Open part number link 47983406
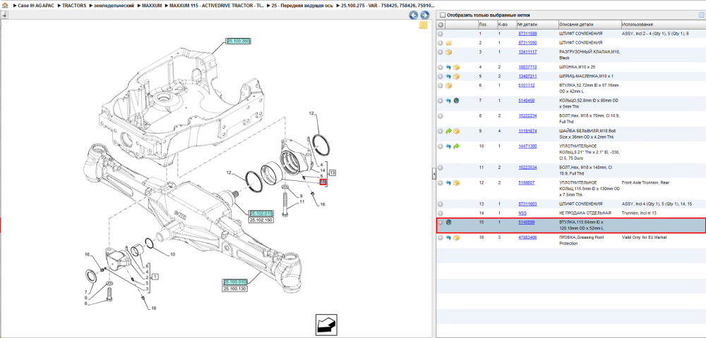This screenshot has height=338, width=706. 527,237
